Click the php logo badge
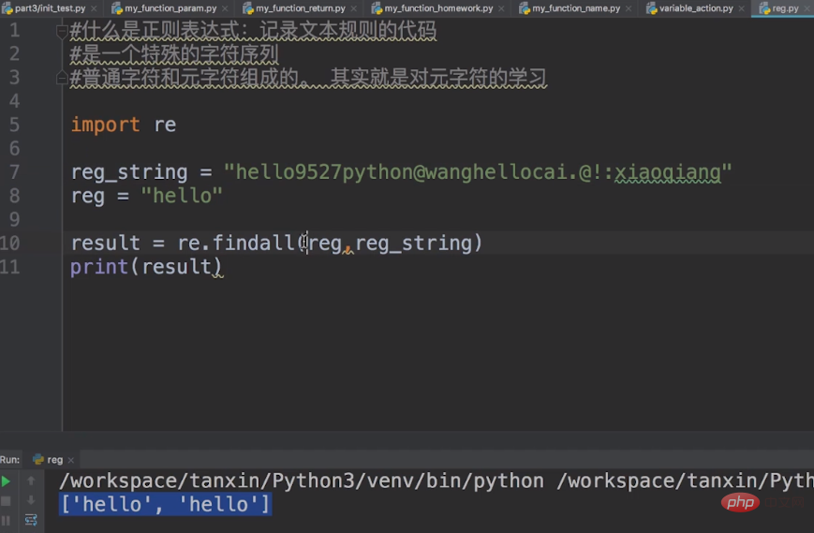 pos(740,502)
